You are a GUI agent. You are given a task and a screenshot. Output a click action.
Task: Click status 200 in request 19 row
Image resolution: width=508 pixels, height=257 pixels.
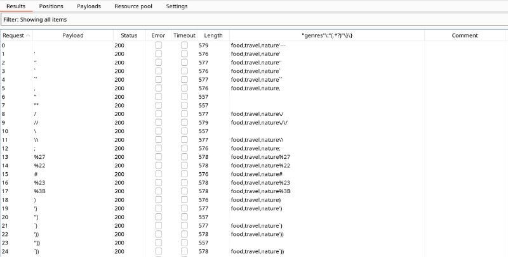click(119, 208)
